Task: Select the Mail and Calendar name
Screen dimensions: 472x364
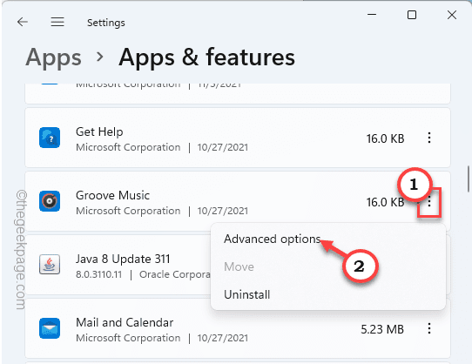Action: click(125, 322)
